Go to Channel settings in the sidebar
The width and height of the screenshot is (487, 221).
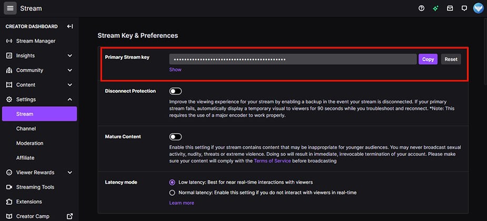[26, 128]
